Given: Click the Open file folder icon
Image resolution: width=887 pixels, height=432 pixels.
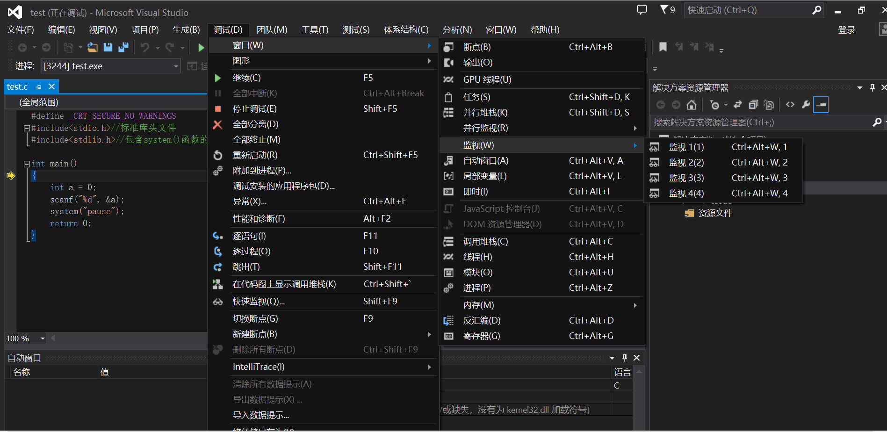Looking at the screenshot, I should pos(93,47).
